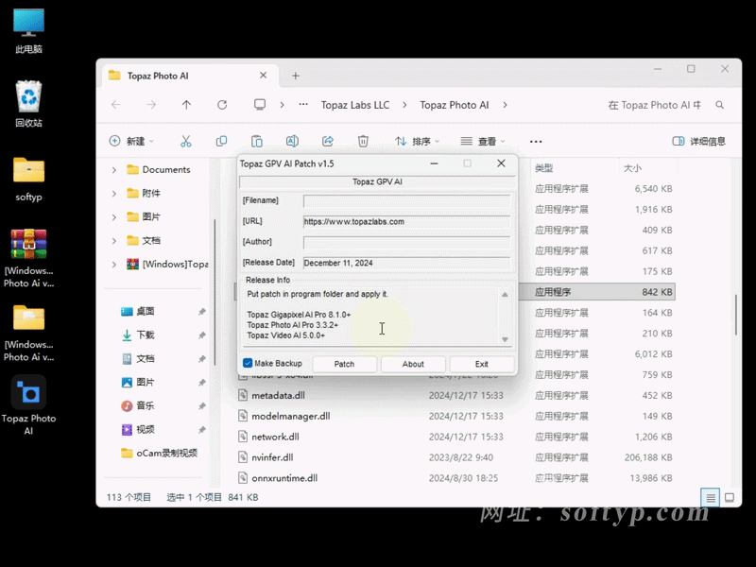
Task: Select the network.dll file
Action: tap(275, 437)
